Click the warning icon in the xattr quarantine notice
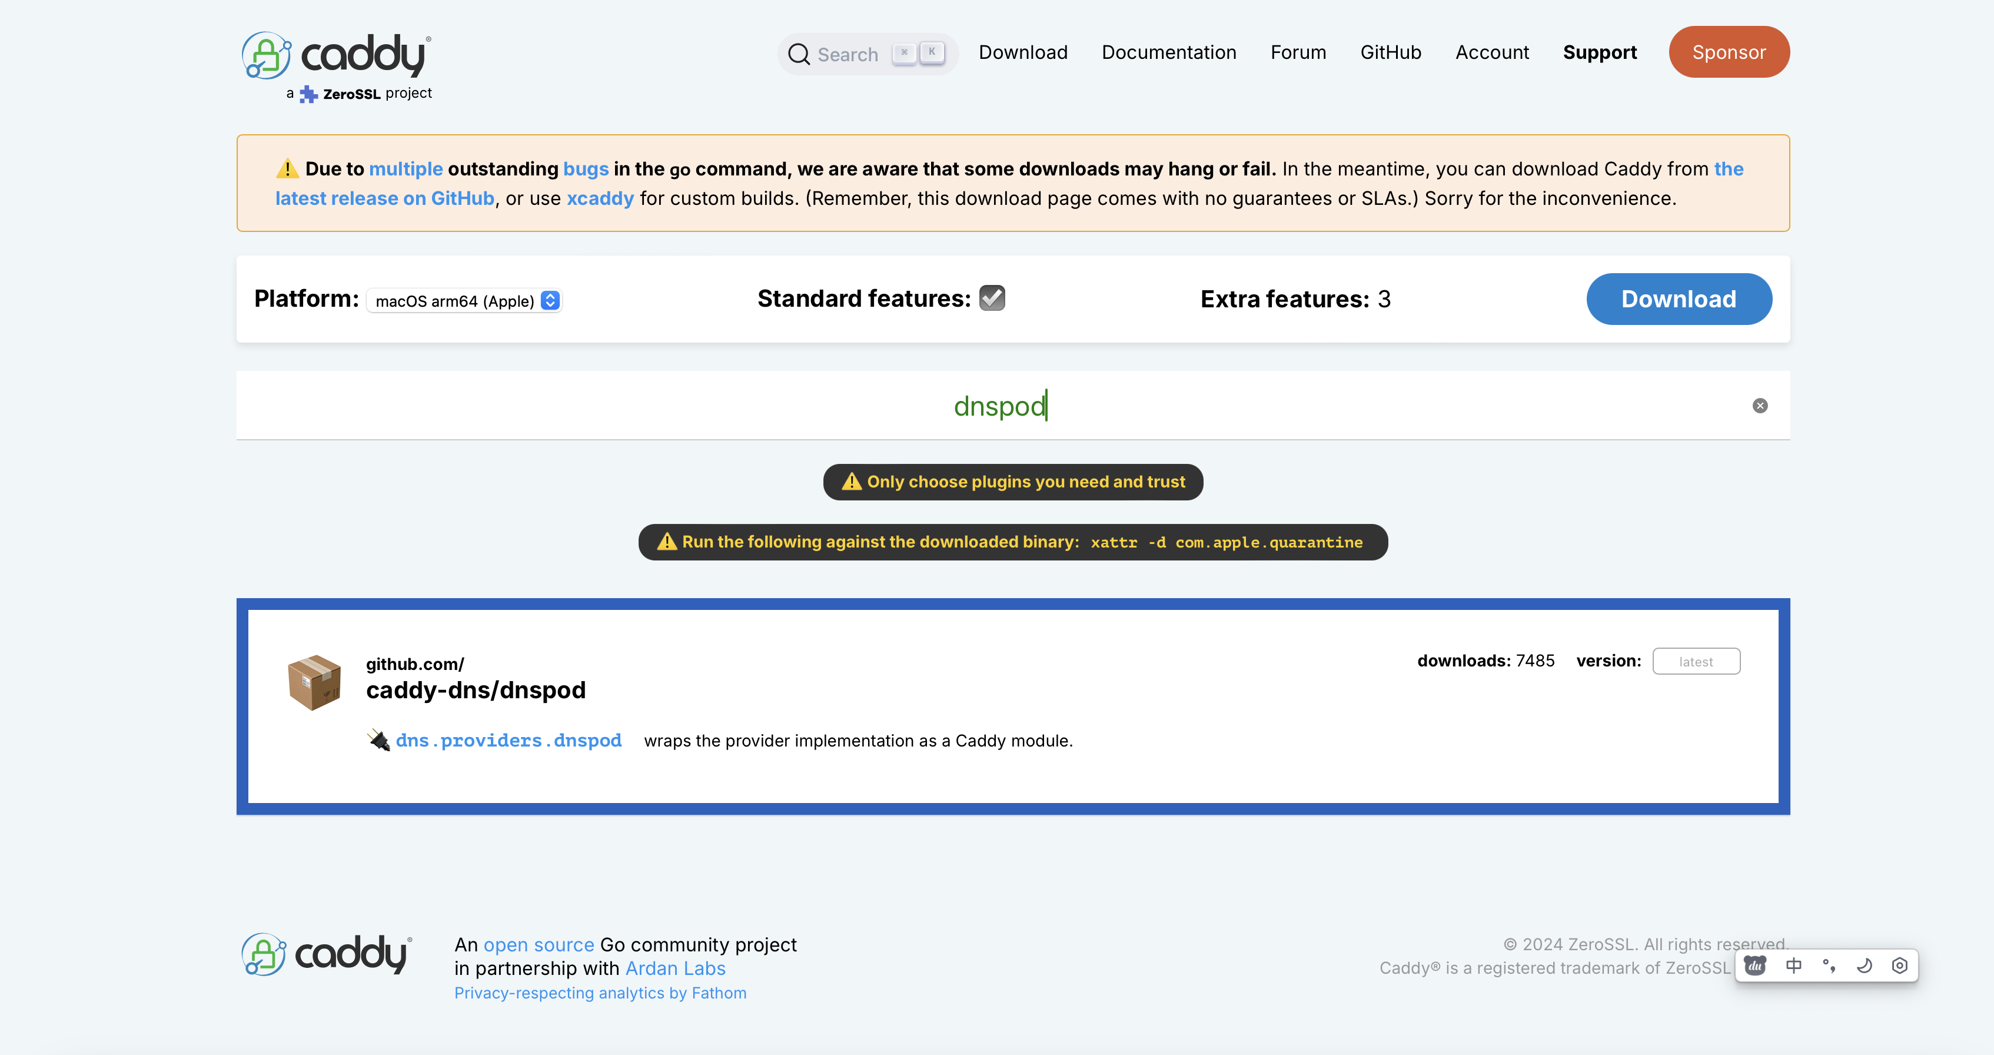Viewport: 1994px width, 1055px height. tap(666, 542)
